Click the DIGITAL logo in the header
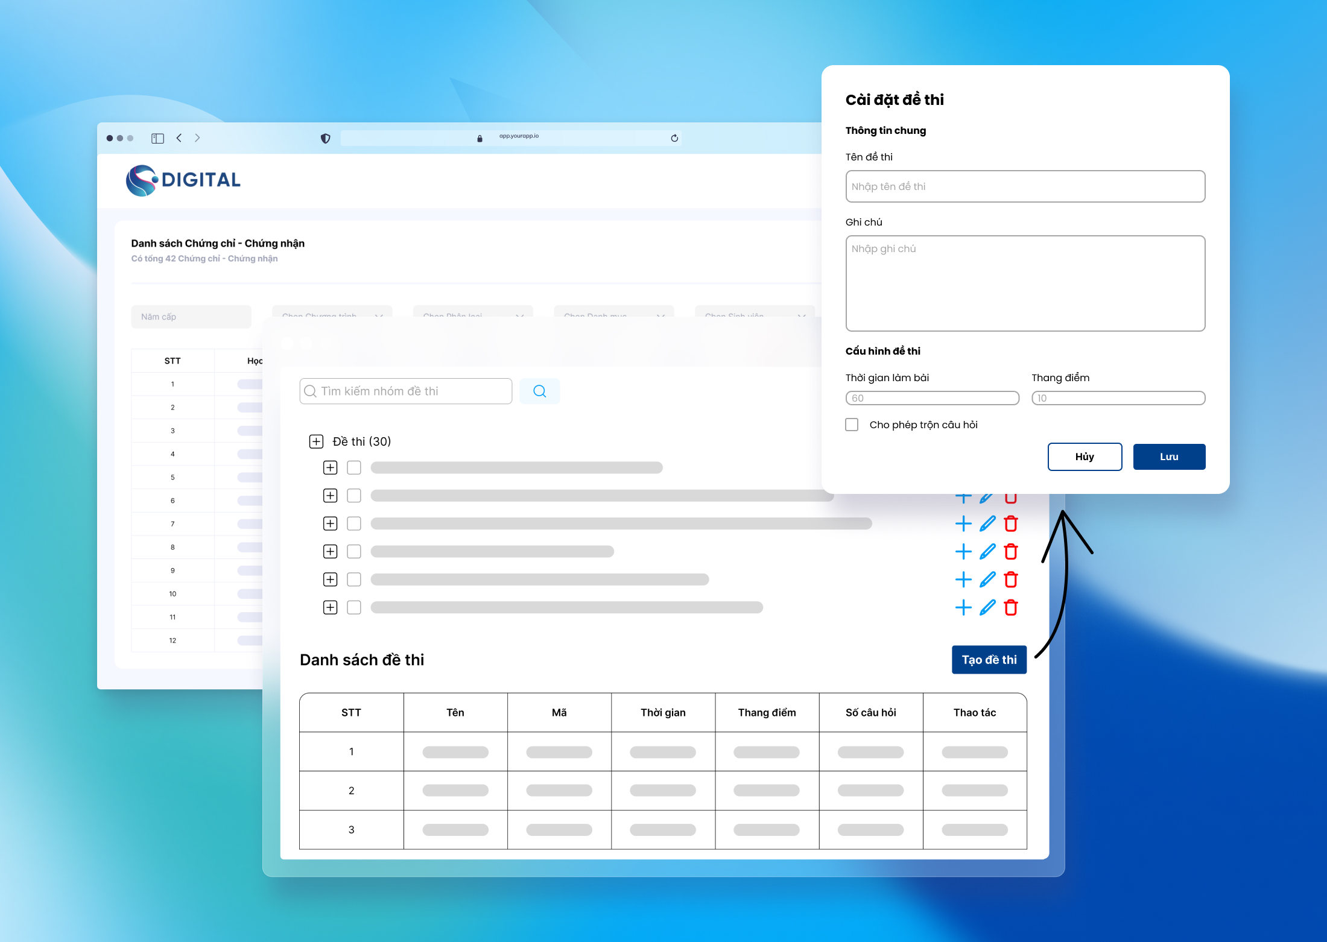This screenshot has width=1327, height=942. click(x=183, y=180)
